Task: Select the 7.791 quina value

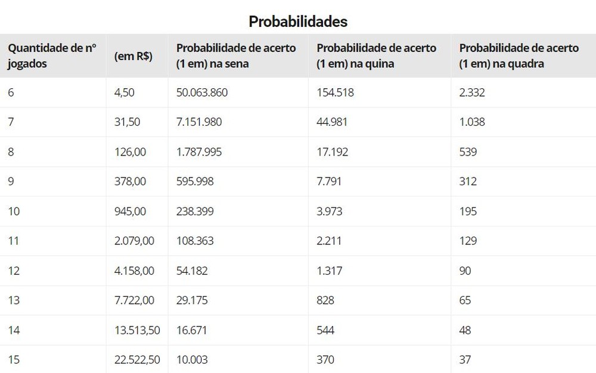Action: tap(329, 182)
